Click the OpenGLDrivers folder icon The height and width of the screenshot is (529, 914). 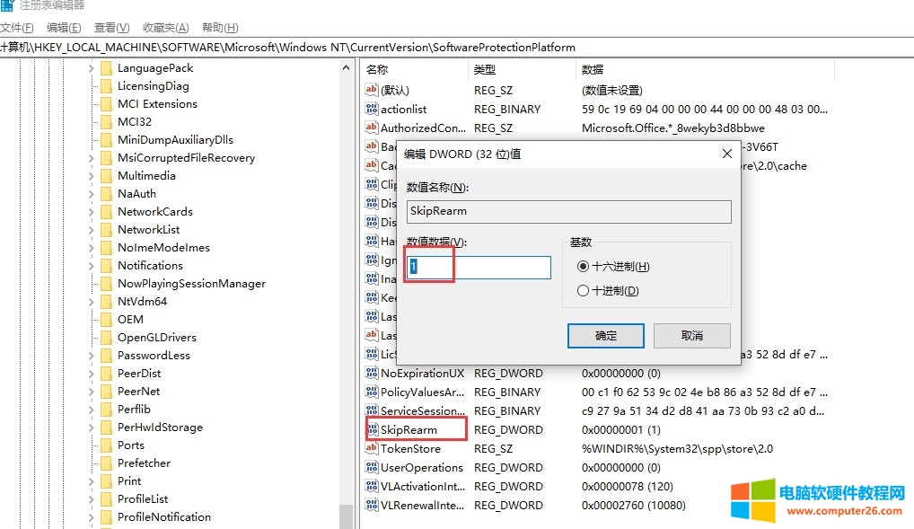click(106, 338)
